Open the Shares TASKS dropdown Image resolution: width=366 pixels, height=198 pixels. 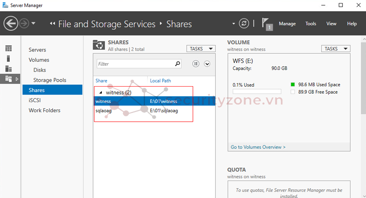201,48
